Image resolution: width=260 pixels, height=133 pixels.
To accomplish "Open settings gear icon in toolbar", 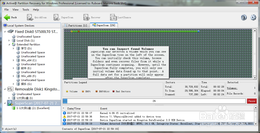I will coord(253,17).
